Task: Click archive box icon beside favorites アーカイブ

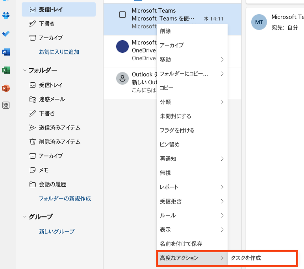Action: 33,38
